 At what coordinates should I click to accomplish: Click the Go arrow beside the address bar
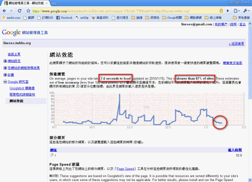coord(228,11)
